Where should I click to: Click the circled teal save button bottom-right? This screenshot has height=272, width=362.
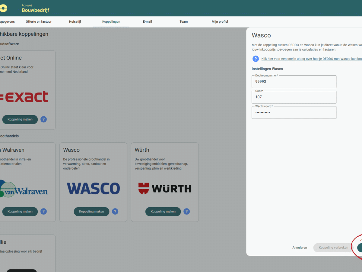pyautogui.click(x=360, y=248)
